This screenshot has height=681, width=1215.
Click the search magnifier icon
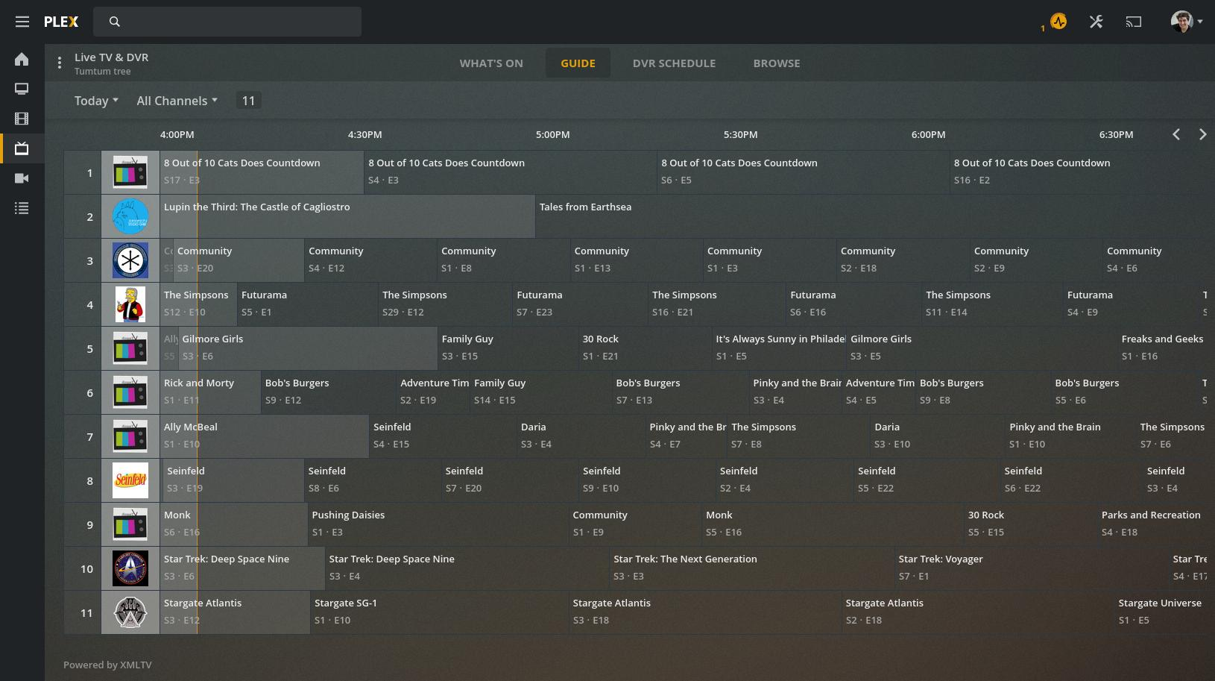pyautogui.click(x=114, y=22)
